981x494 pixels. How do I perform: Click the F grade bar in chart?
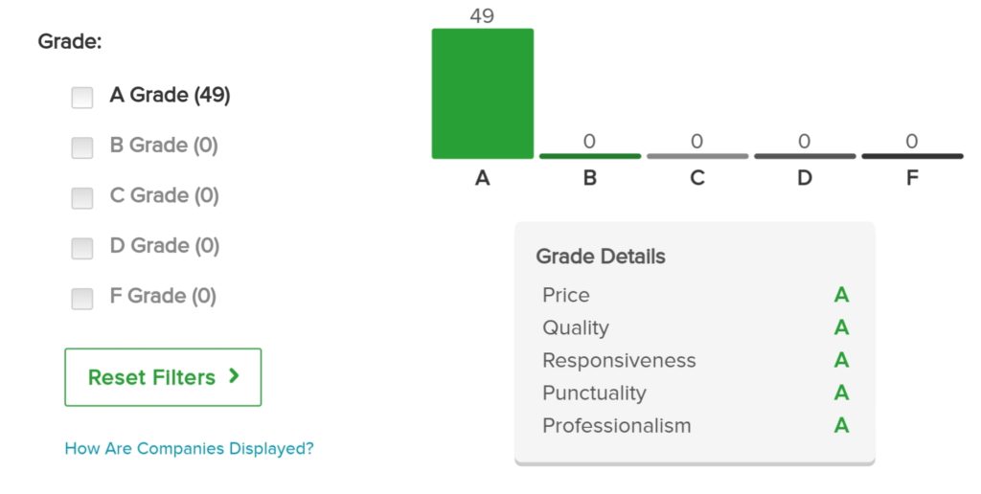912,156
